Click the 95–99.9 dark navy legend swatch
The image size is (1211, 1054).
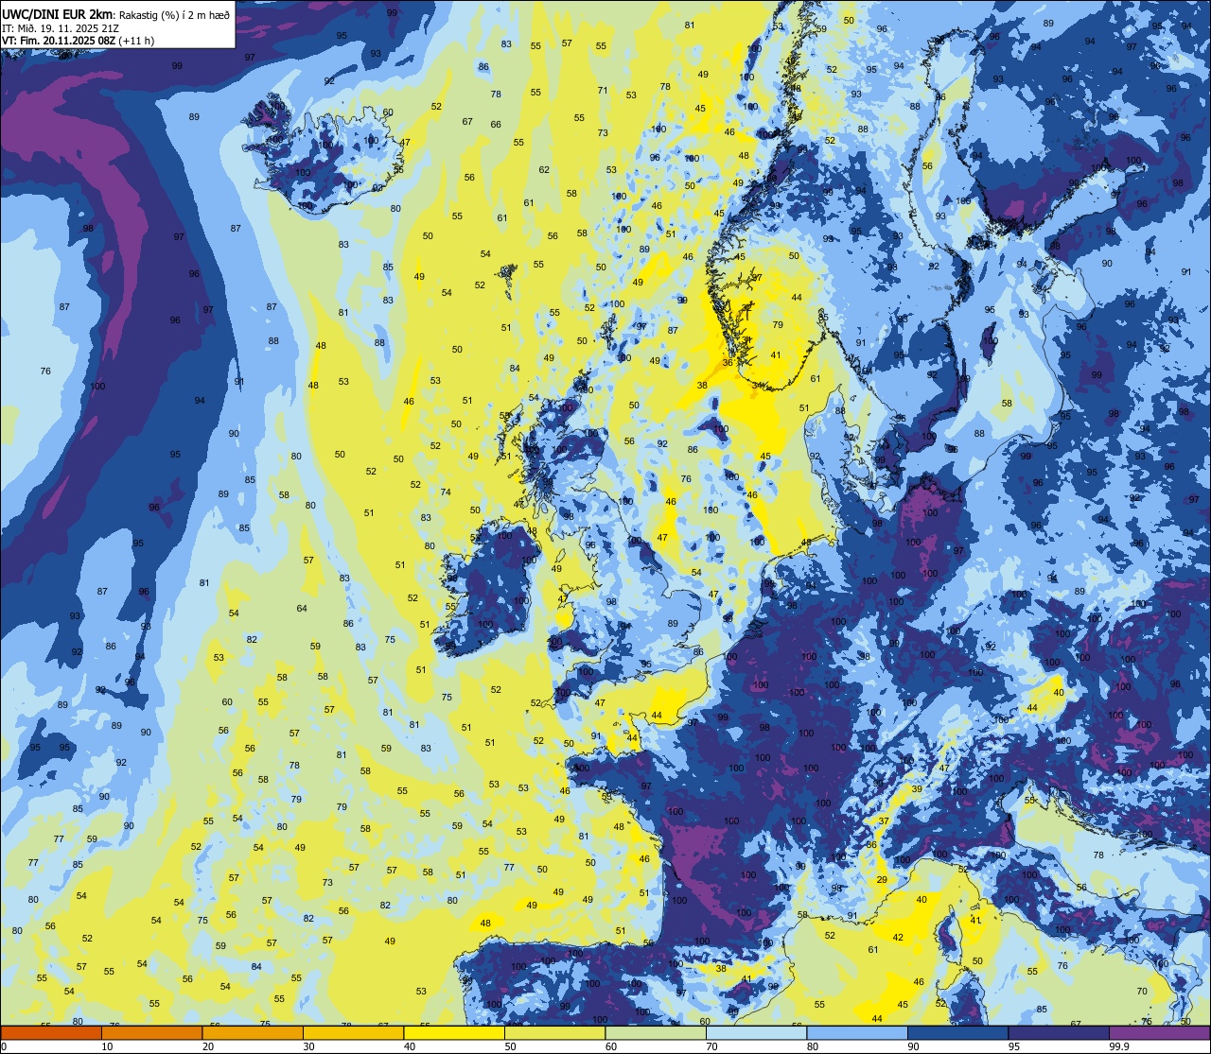pyautogui.click(x=1059, y=1032)
